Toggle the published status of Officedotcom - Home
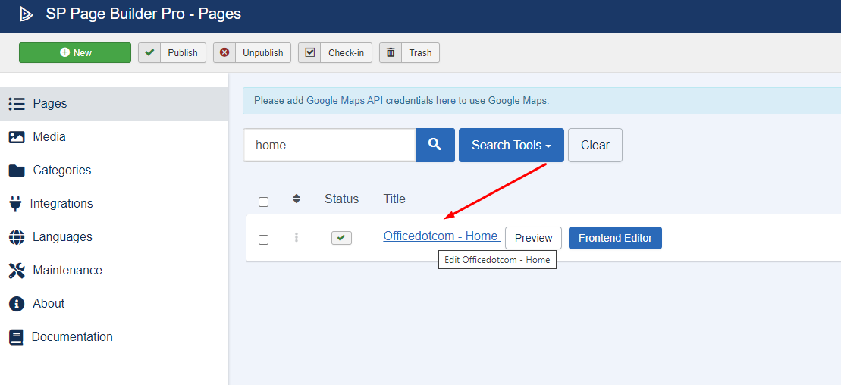 click(341, 237)
